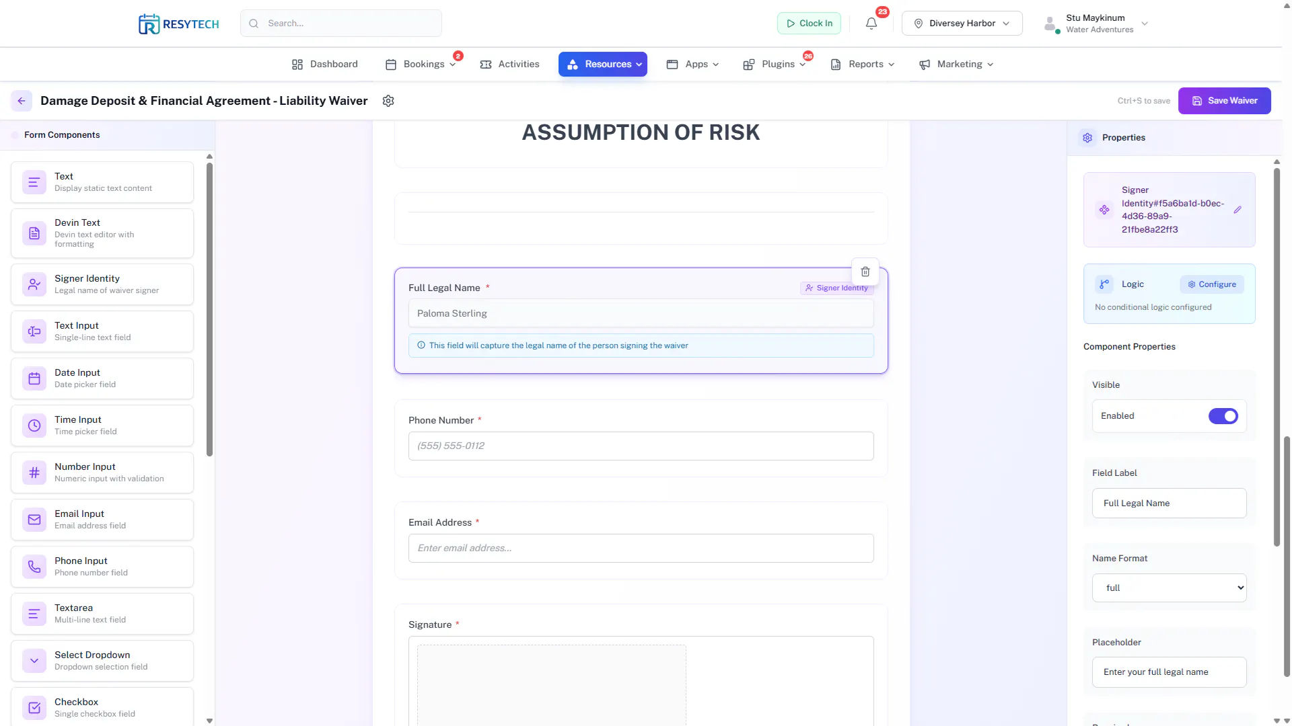Click the Placeholder input field
1292x726 pixels.
pyautogui.click(x=1169, y=672)
